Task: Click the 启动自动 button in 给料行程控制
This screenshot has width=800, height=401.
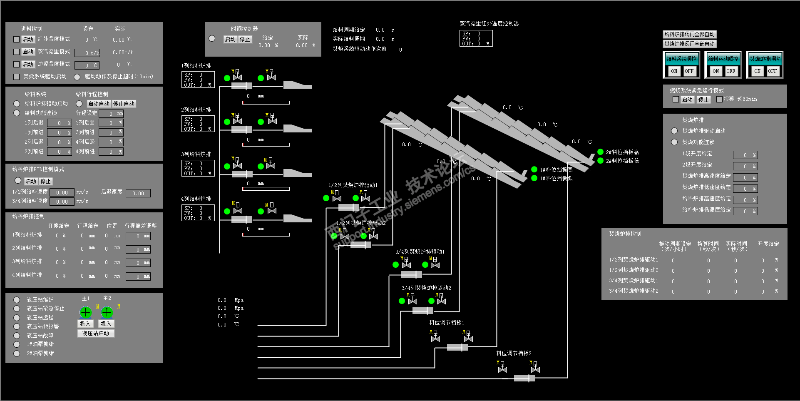Action: coord(99,104)
